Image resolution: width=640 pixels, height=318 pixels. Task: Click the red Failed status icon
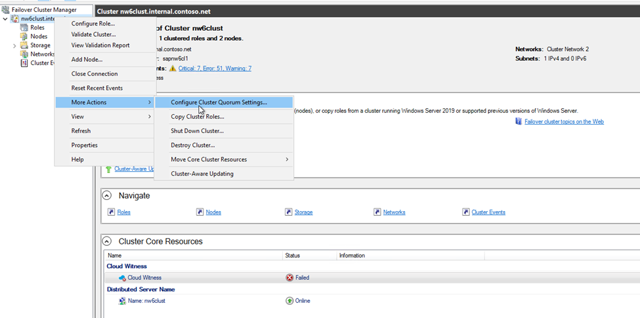point(289,277)
